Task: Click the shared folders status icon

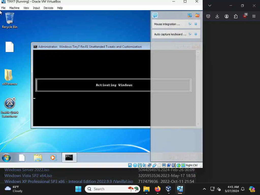Action: [159, 165]
